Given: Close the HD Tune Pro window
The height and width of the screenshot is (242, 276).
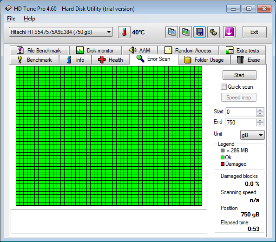Looking at the screenshot, I should point(264,9).
